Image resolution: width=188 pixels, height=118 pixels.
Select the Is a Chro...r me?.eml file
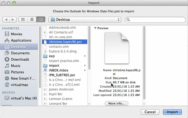click(65, 80)
